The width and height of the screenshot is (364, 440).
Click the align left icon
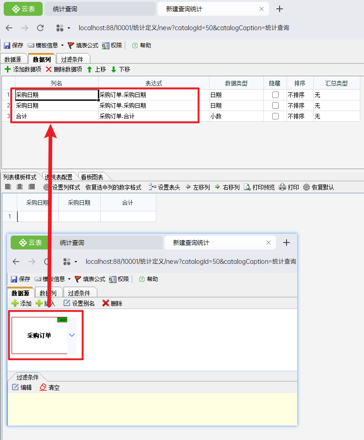pos(8,187)
